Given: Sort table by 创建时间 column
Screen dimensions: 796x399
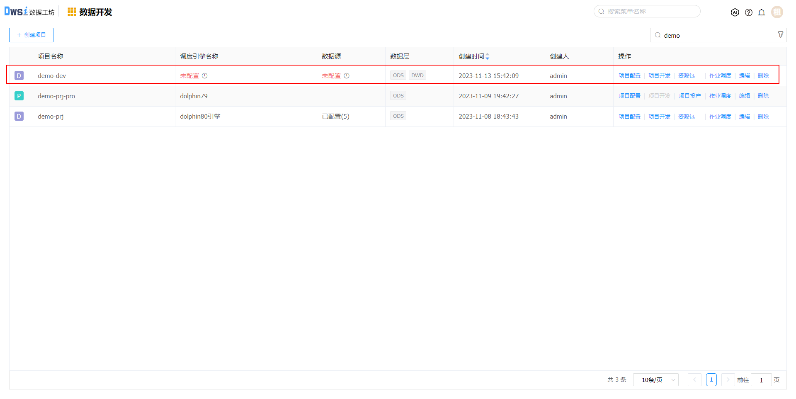Looking at the screenshot, I should click(x=487, y=56).
